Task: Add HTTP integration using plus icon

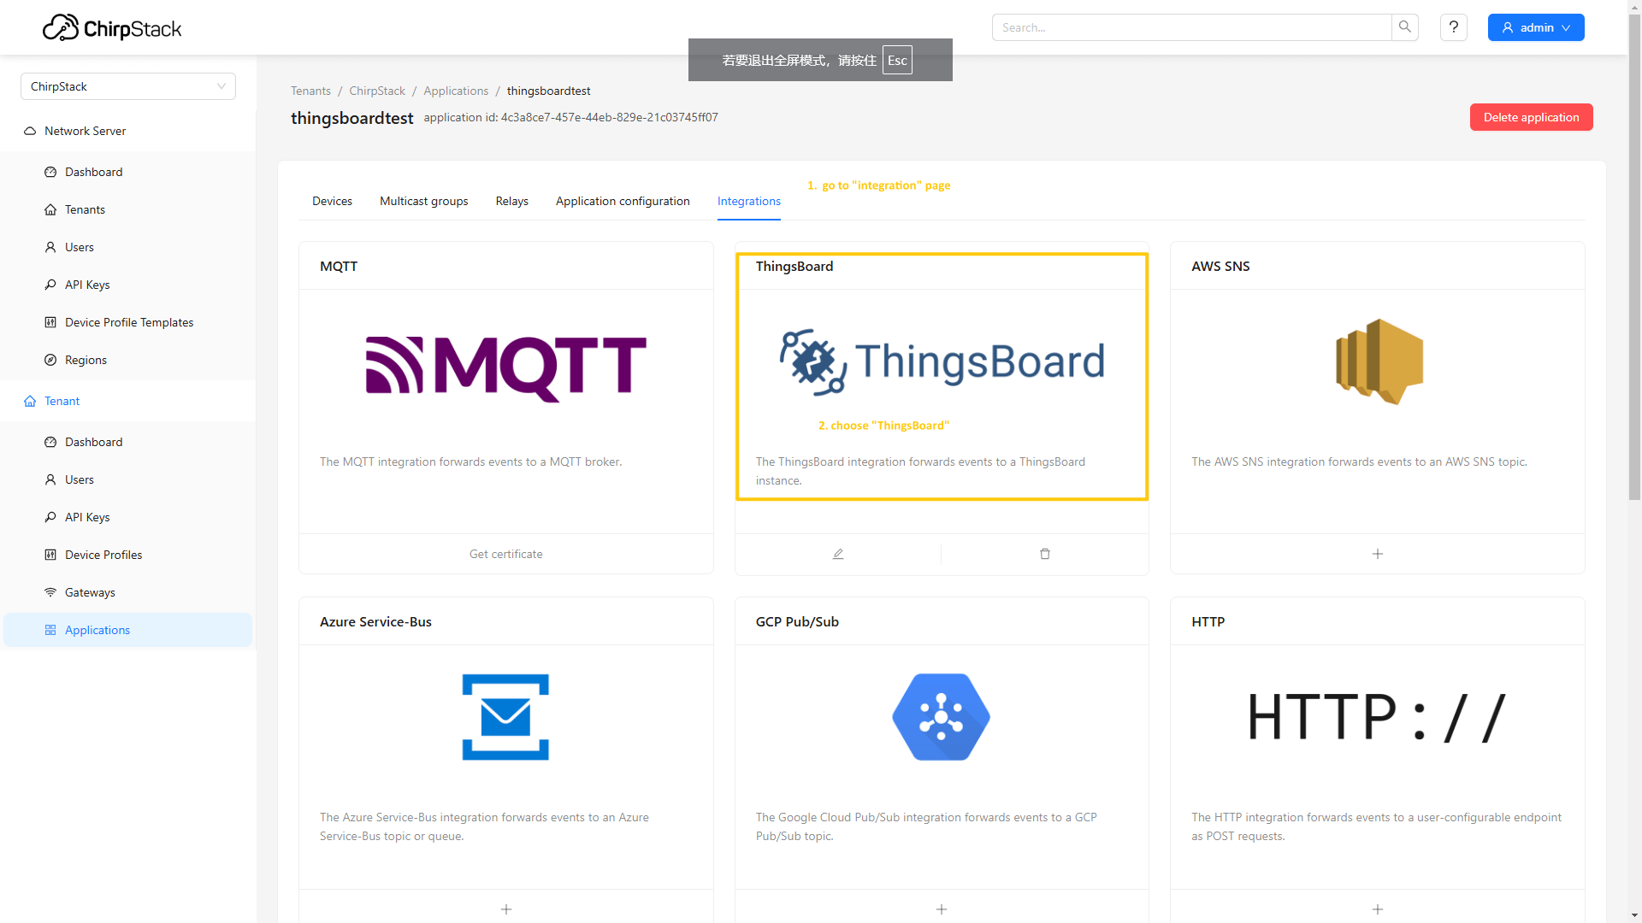Action: click(x=1377, y=909)
